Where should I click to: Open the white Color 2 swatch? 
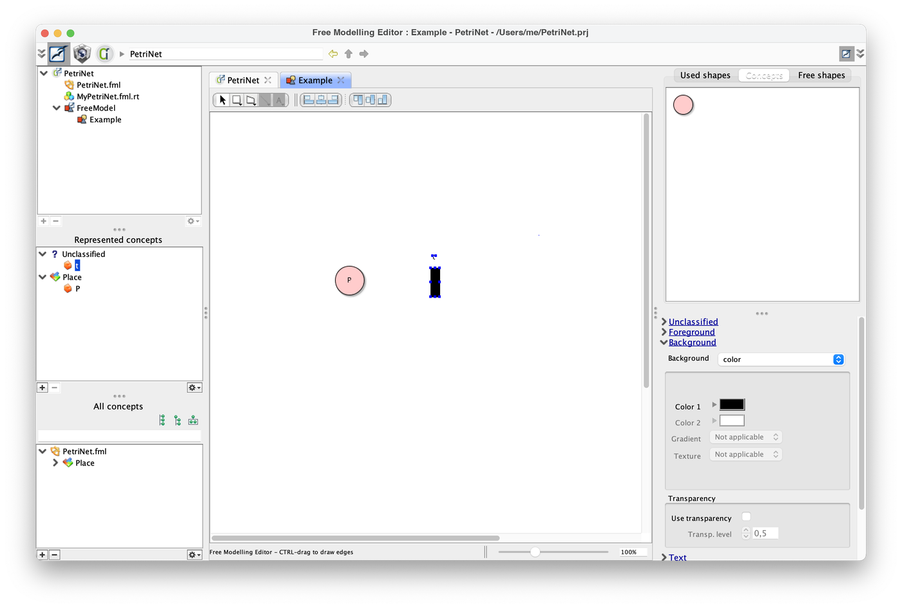(732, 421)
